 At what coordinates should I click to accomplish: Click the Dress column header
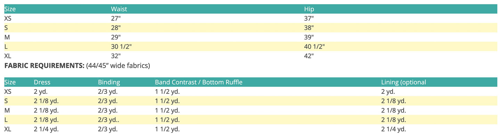(x=42, y=82)
